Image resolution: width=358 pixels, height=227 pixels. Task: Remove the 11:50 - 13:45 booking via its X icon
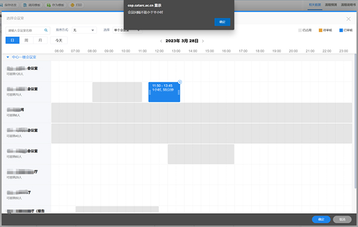tap(180, 82)
